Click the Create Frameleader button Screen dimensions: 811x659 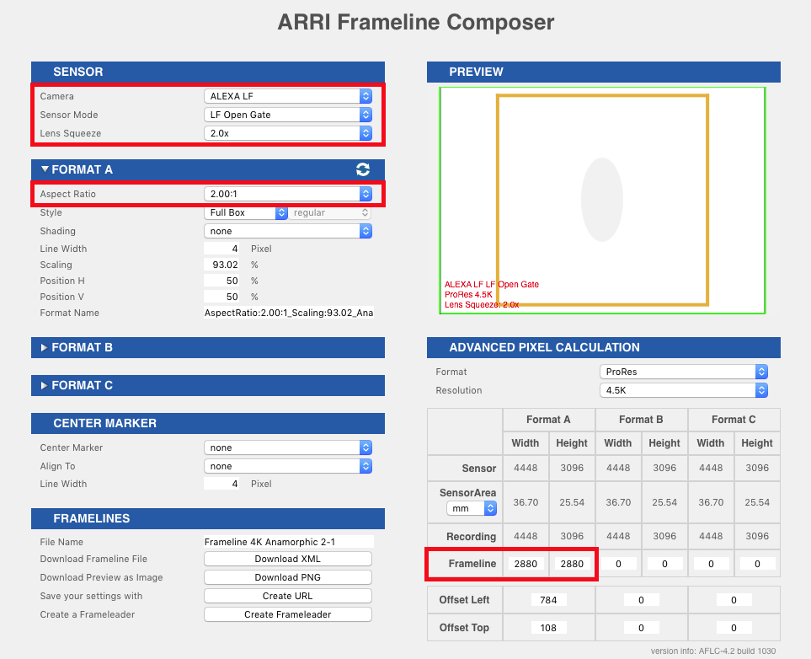coord(287,614)
